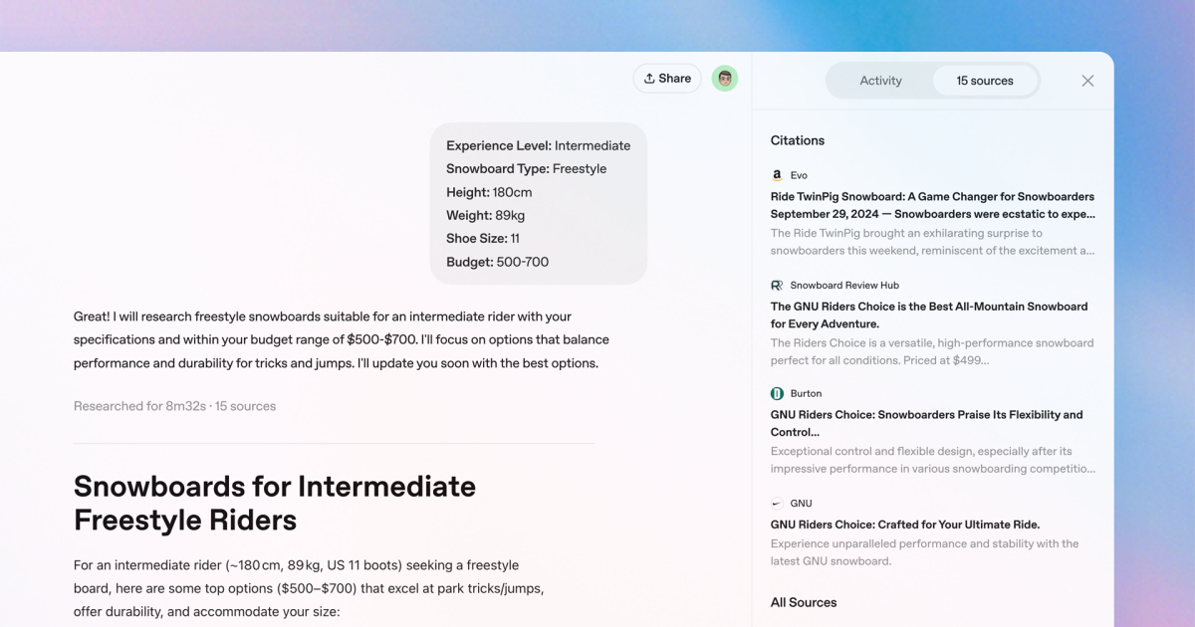Click the TwinPig snippet about exhilarating surprise

pyautogui.click(x=933, y=242)
